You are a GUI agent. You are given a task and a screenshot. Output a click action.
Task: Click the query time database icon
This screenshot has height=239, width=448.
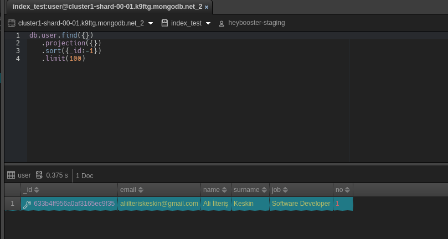(39, 175)
